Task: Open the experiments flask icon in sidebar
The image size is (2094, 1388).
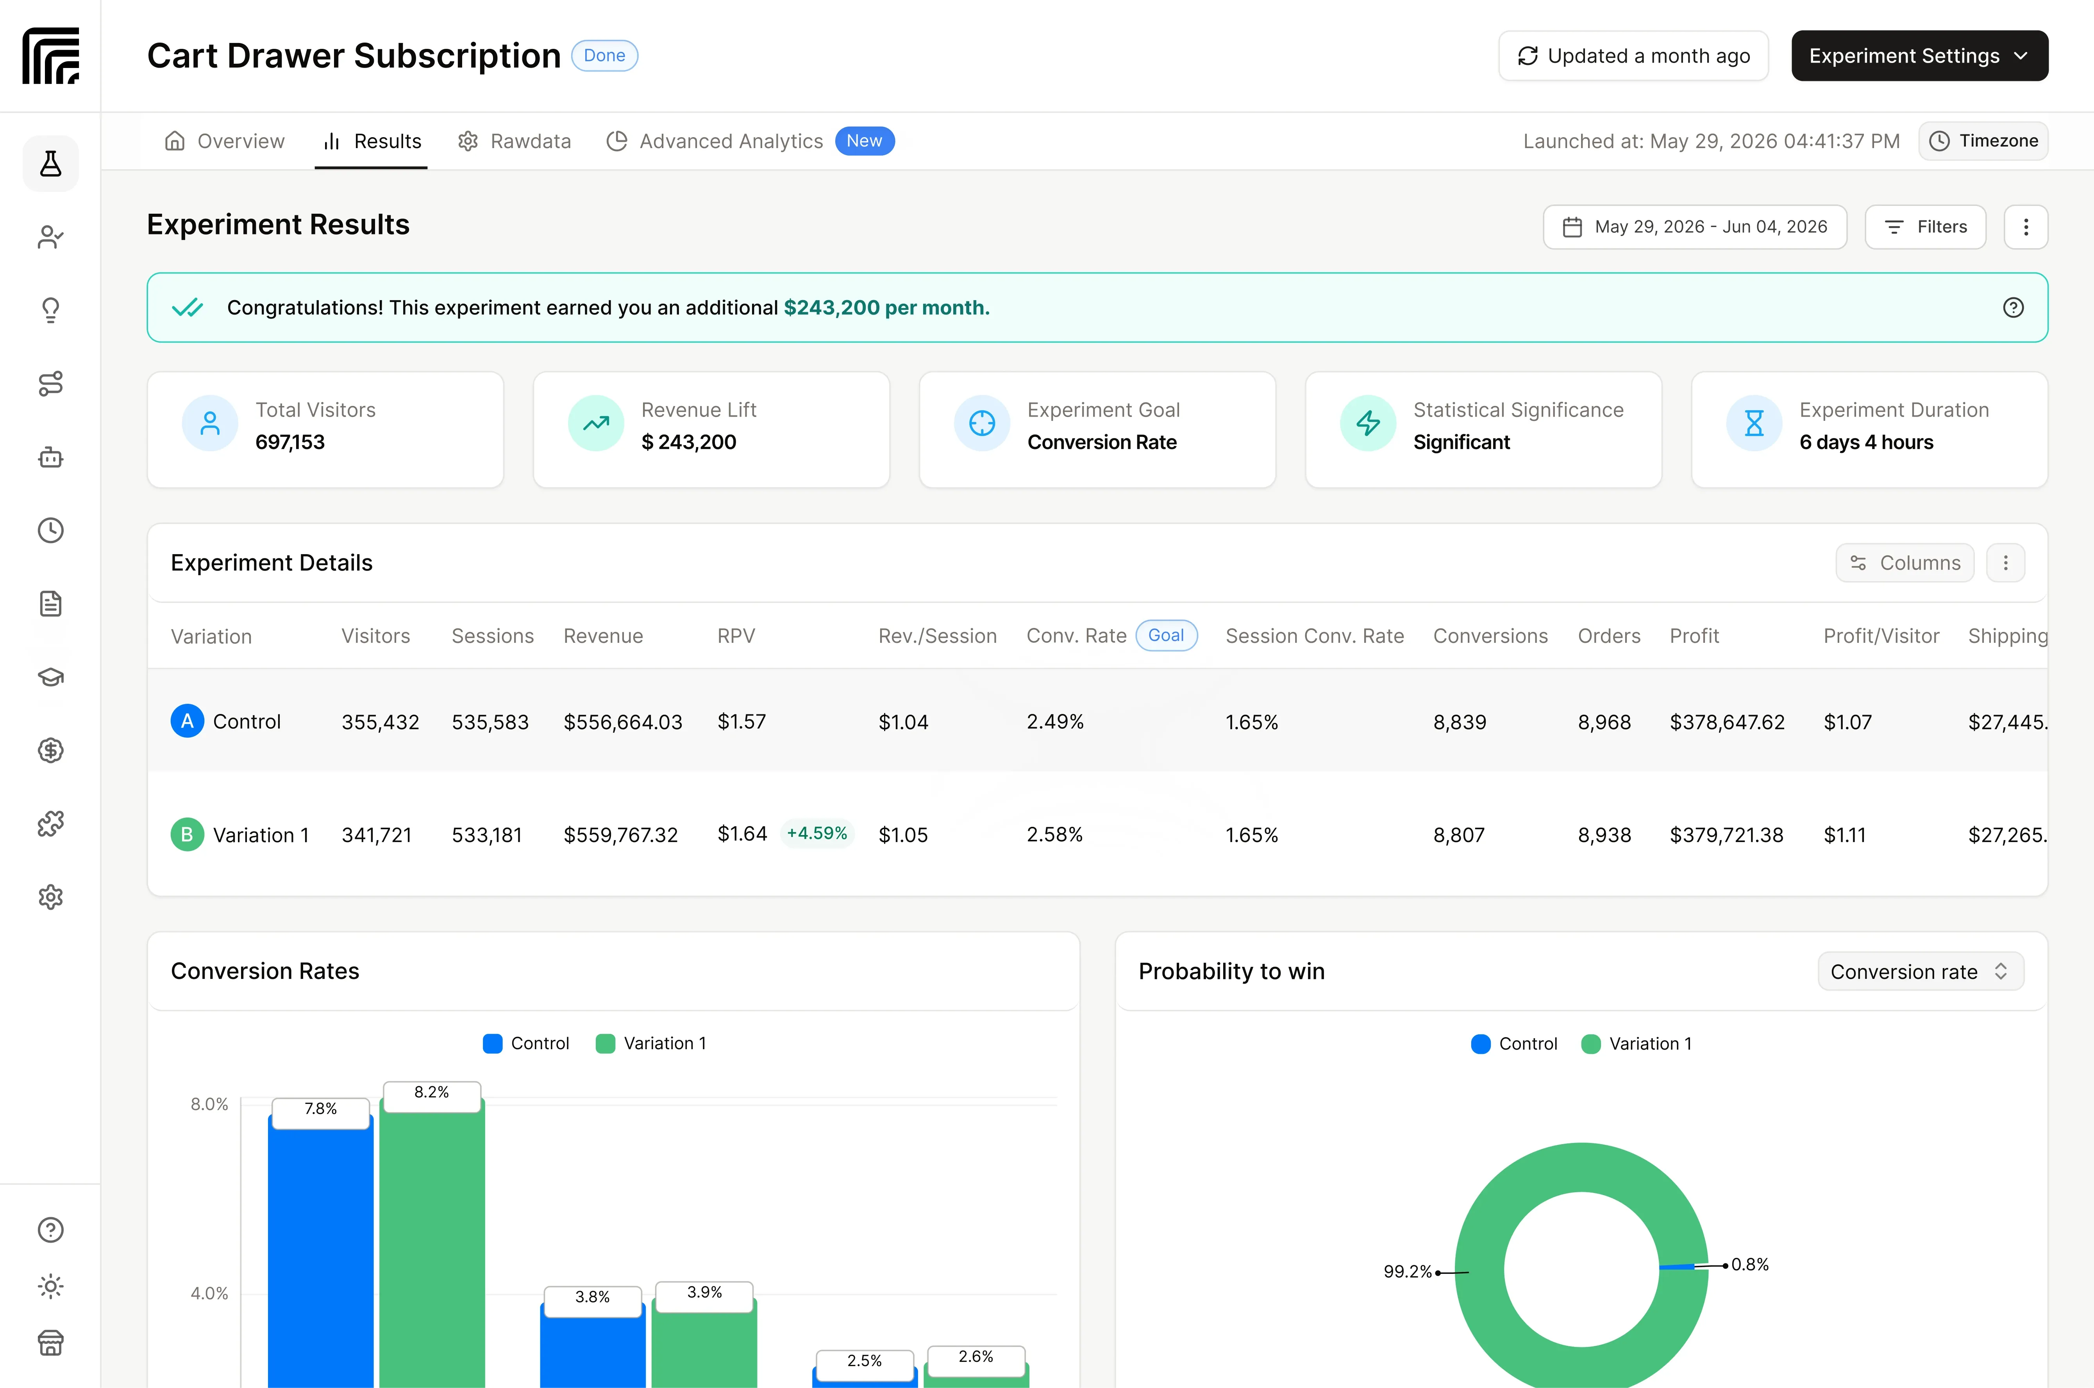Action: (x=50, y=164)
